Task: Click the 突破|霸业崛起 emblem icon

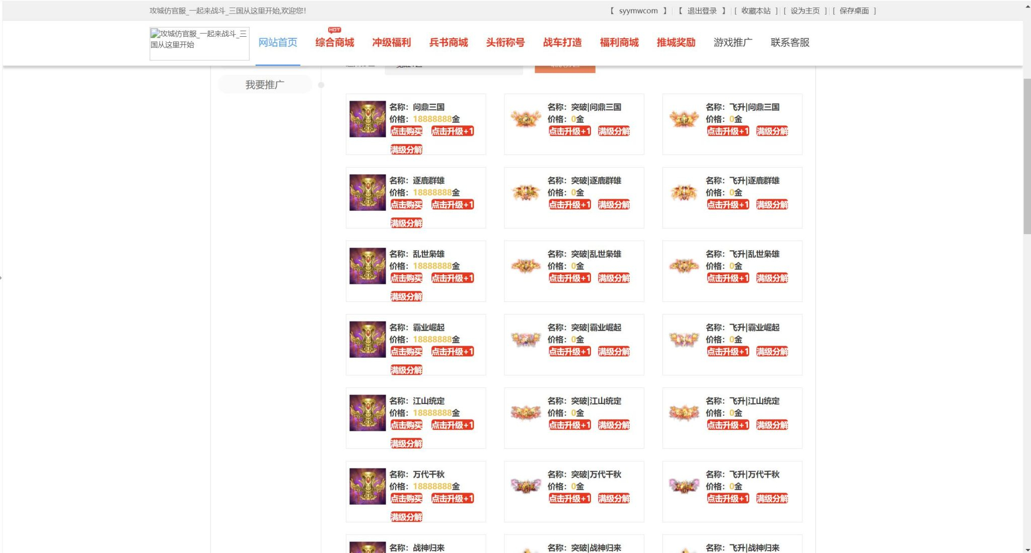Action: click(526, 339)
